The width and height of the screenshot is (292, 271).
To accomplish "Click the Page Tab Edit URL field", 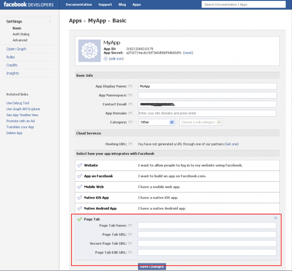I will [207, 252].
